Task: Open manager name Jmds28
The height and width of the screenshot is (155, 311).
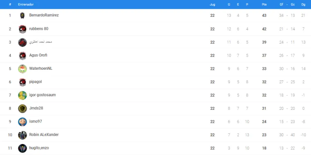Action: (x=36, y=108)
